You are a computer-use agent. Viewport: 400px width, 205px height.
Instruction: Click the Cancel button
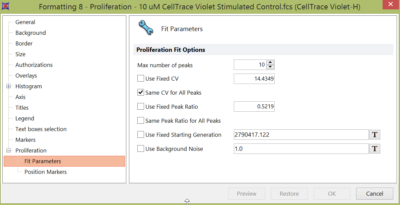pos(374,194)
